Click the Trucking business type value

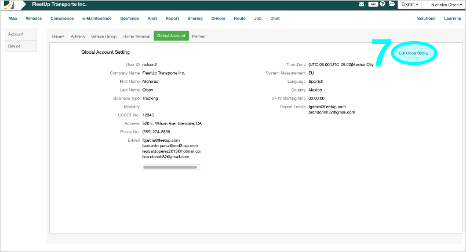coord(150,98)
